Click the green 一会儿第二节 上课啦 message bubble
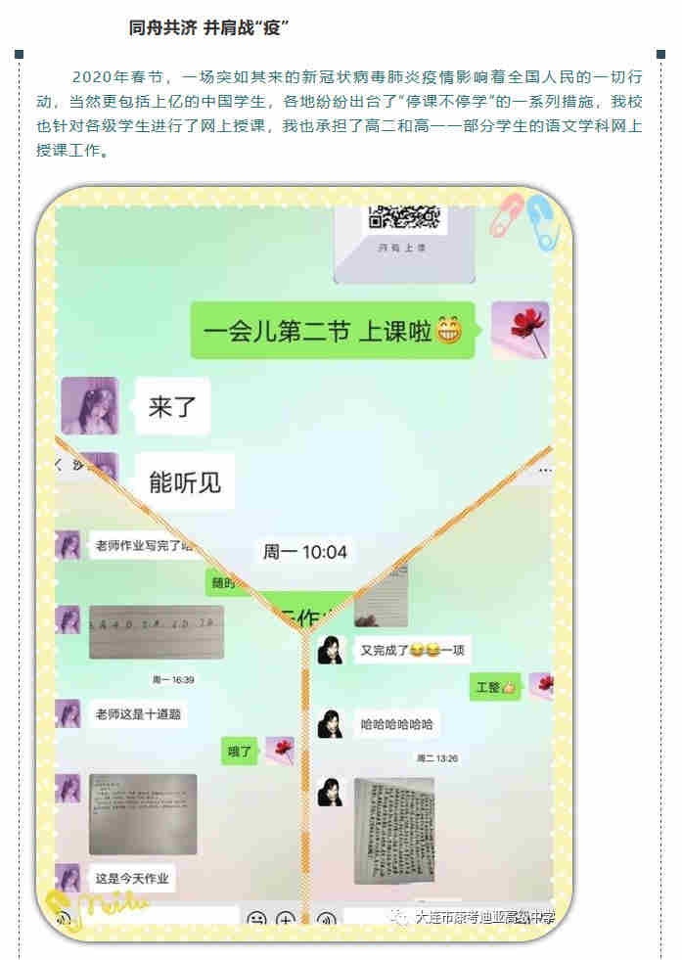The image size is (682, 960). [333, 330]
